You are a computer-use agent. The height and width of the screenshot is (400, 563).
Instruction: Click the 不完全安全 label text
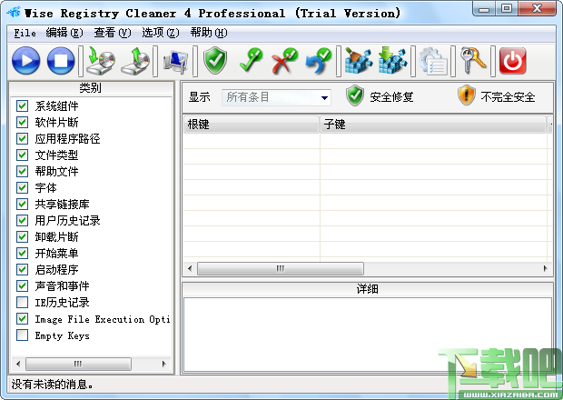508,97
